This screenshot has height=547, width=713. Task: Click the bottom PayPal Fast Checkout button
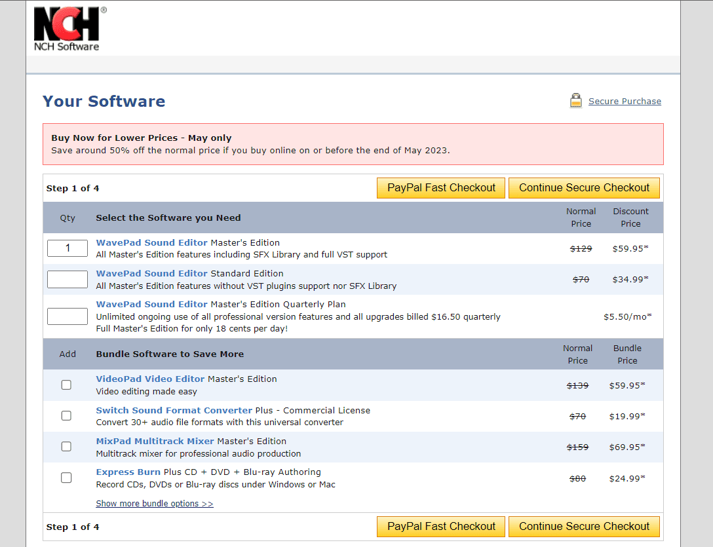[x=441, y=527]
